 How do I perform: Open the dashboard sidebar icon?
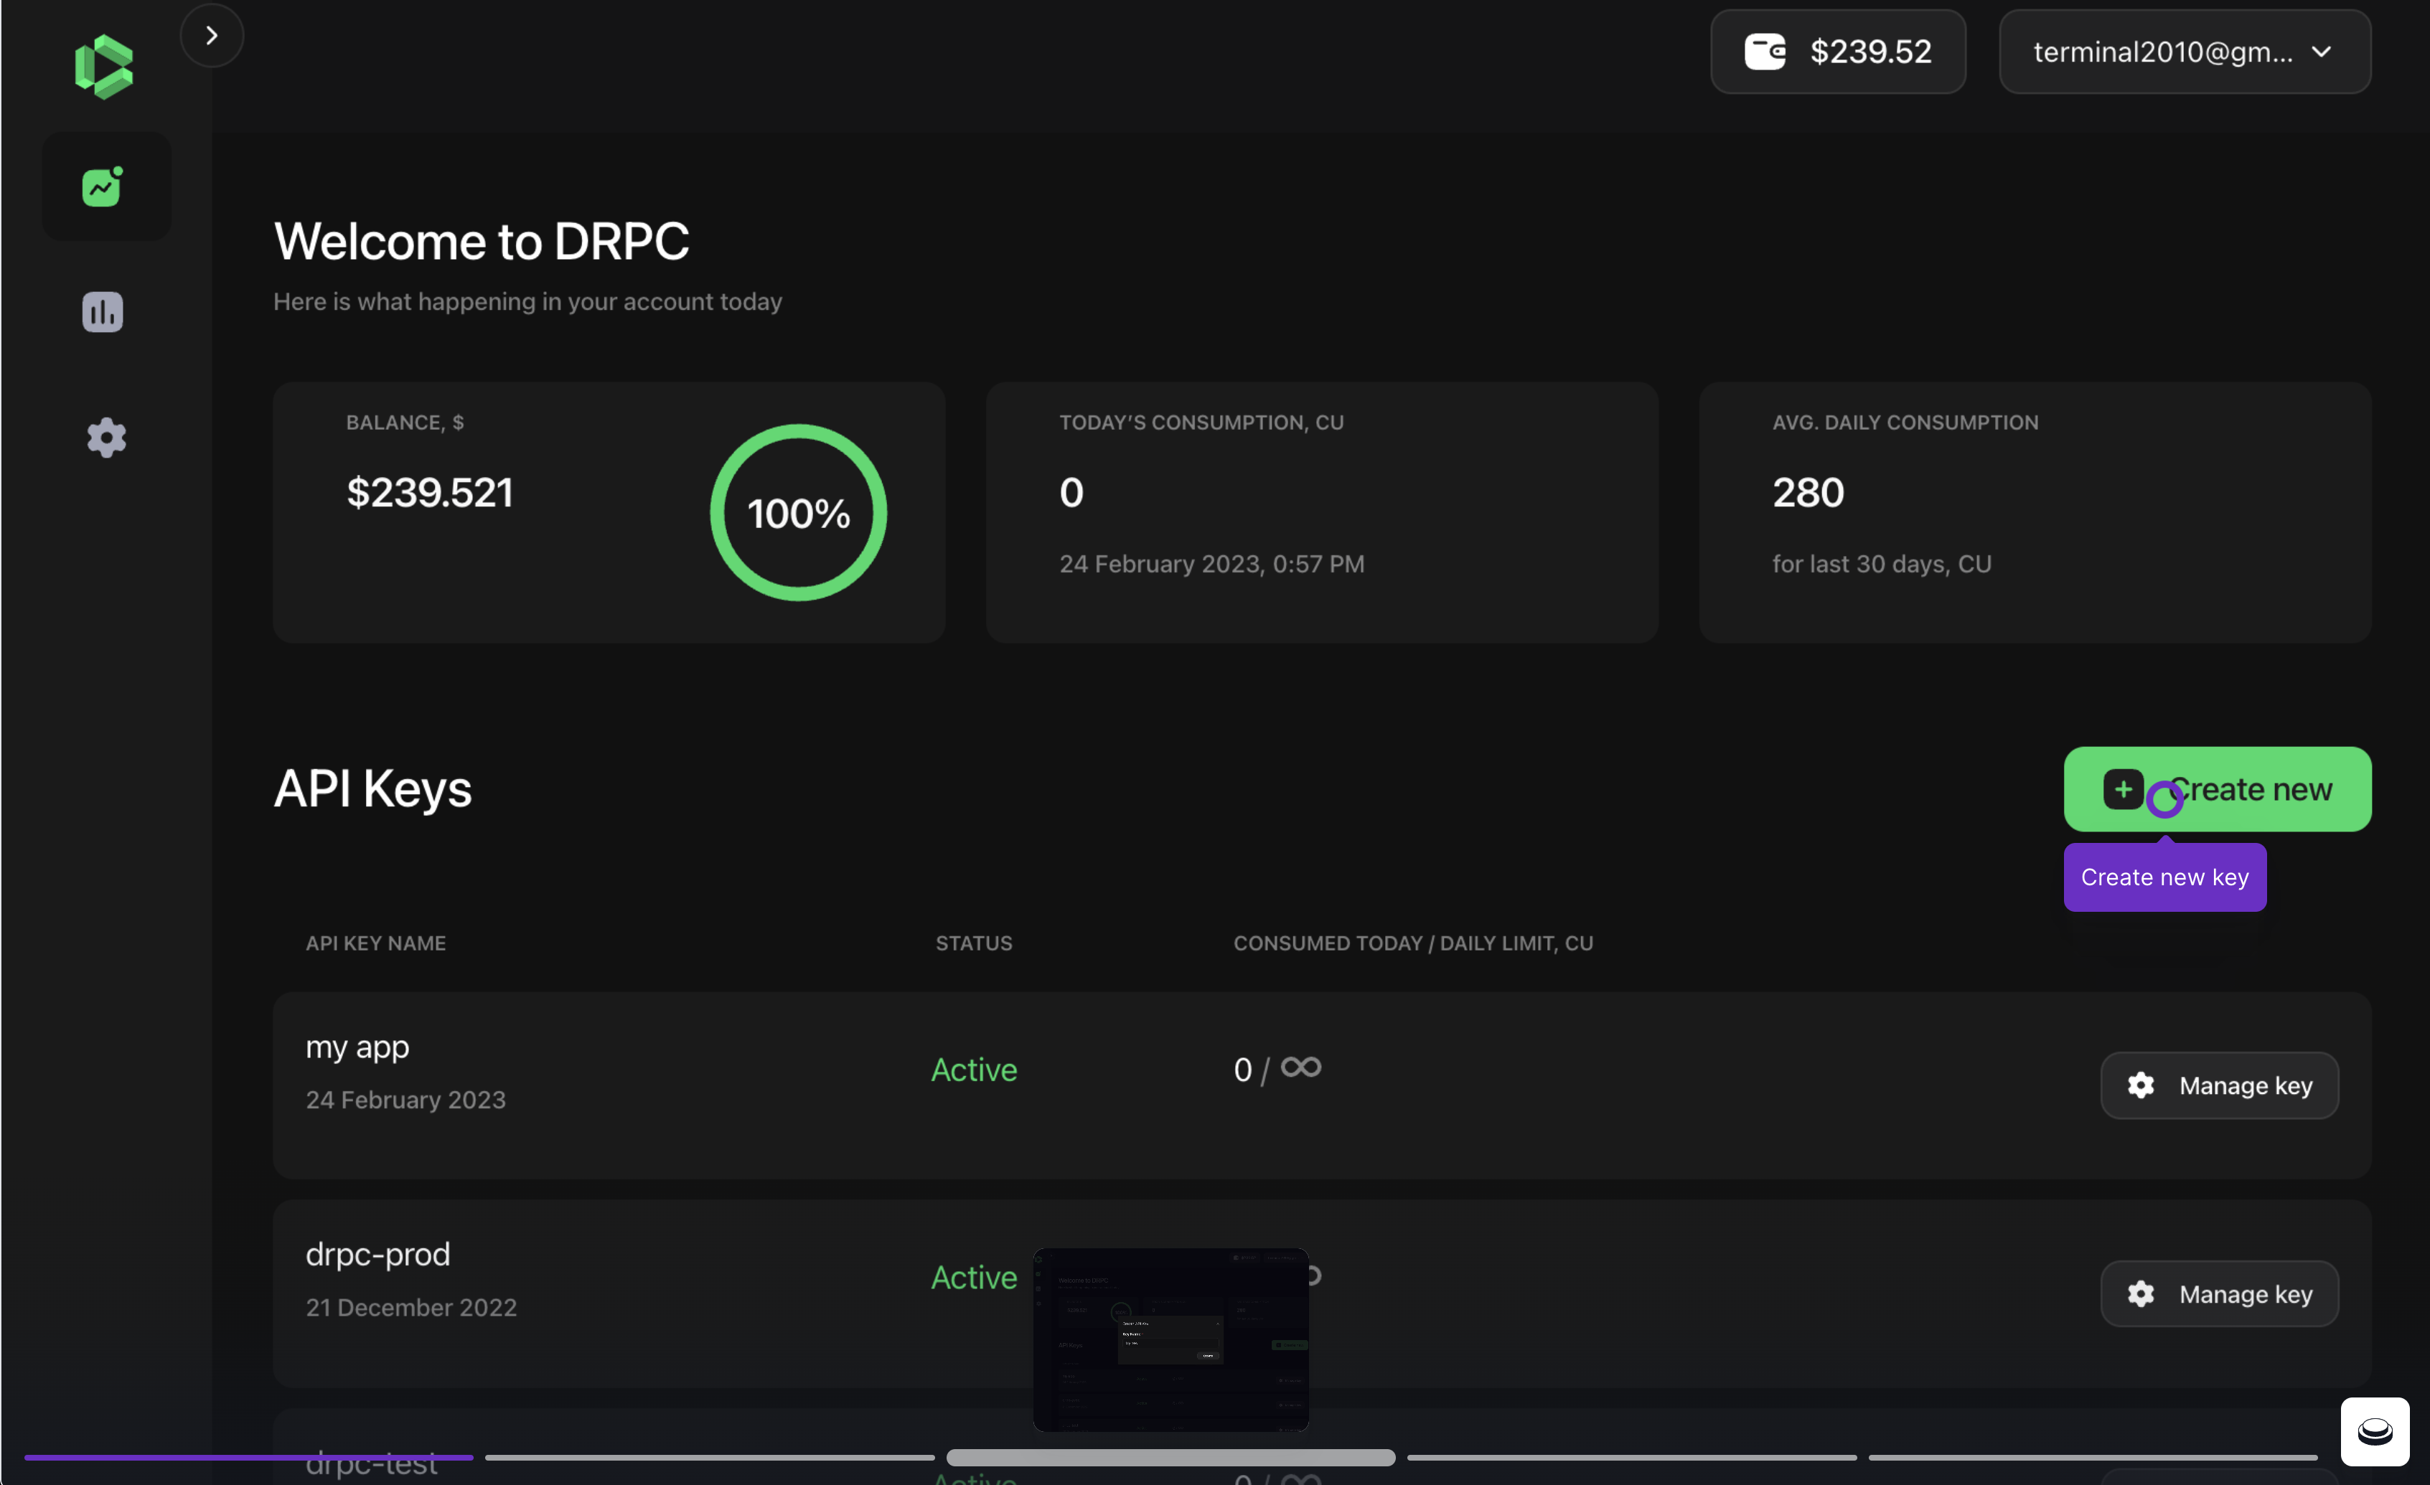click(x=103, y=187)
